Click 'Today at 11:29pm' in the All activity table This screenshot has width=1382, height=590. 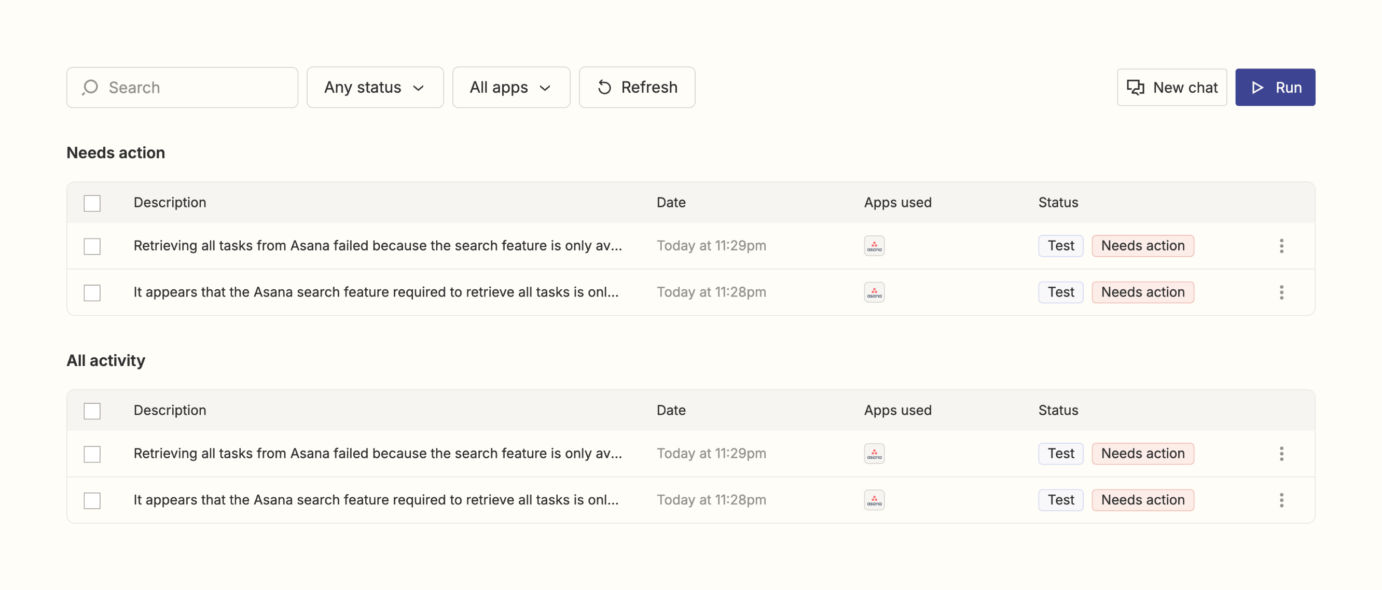coord(711,454)
